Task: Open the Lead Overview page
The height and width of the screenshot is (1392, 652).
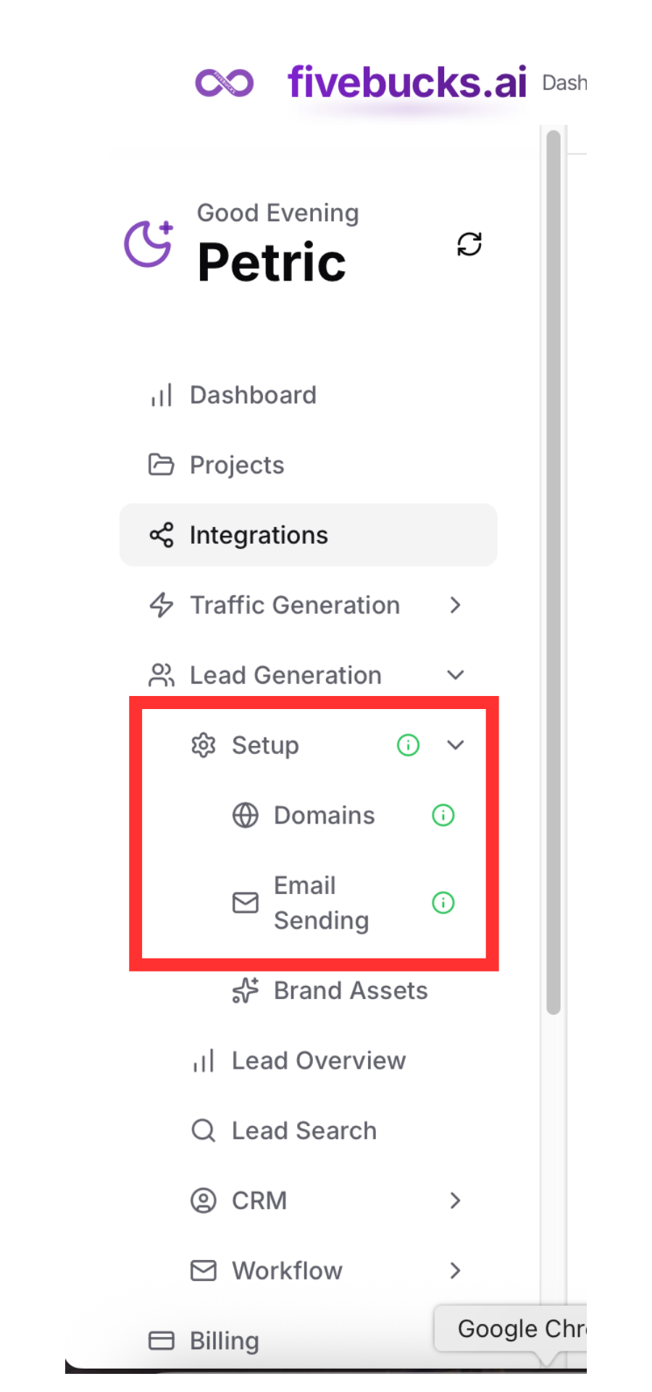Action: pyautogui.click(x=318, y=1061)
